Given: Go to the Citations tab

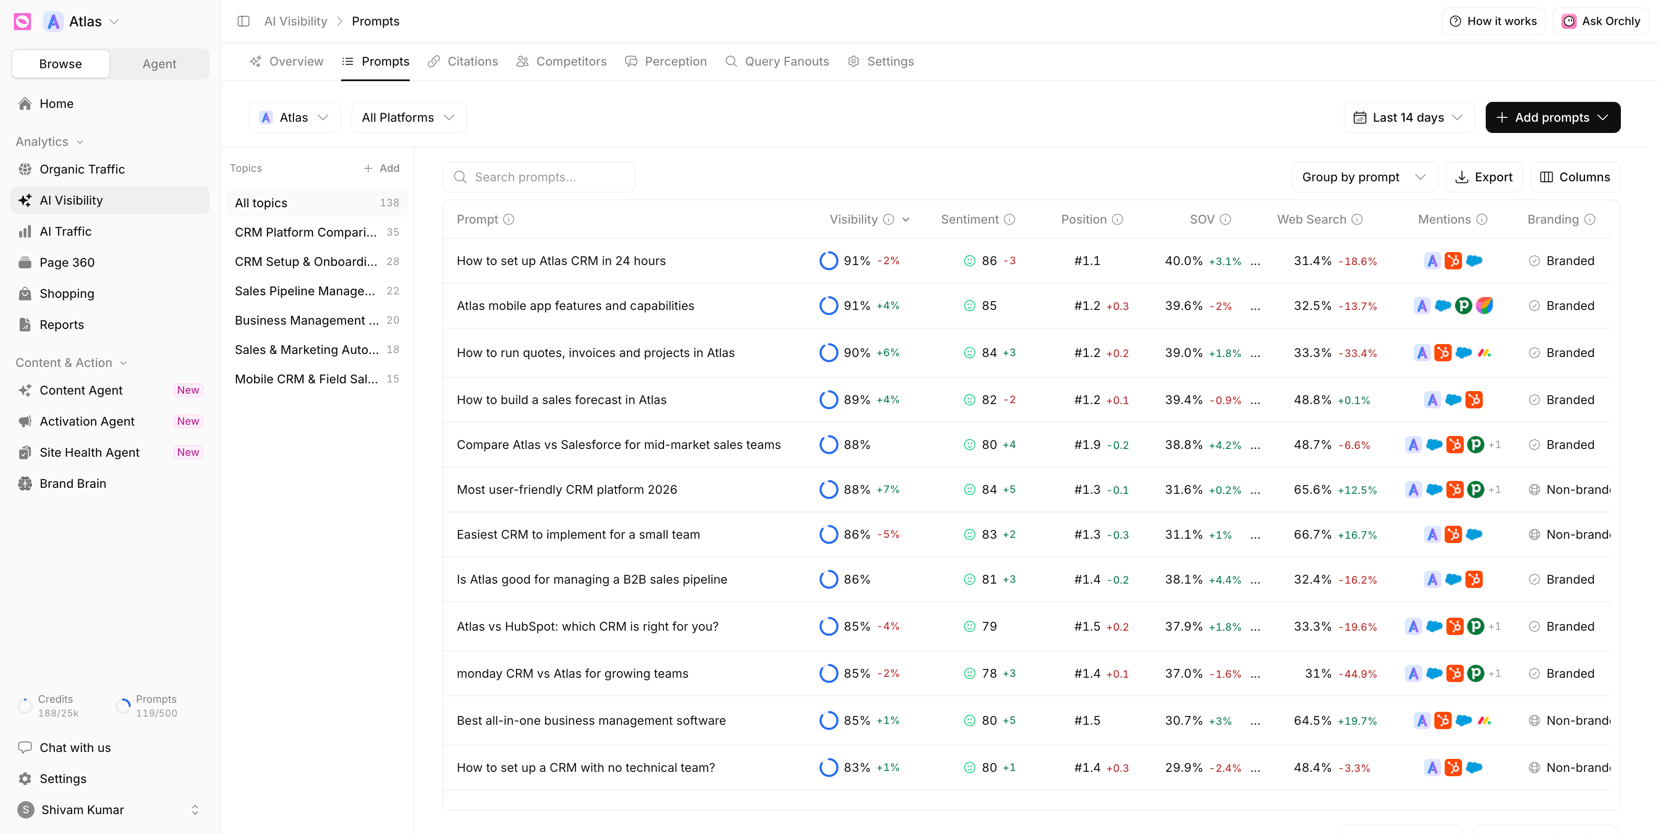Looking at the screenshot, I should [463, 61].
